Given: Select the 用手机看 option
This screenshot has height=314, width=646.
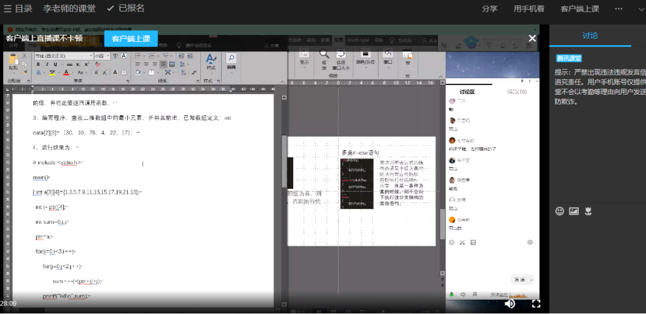Looking at the screenshot, I should tap(528, 9).
